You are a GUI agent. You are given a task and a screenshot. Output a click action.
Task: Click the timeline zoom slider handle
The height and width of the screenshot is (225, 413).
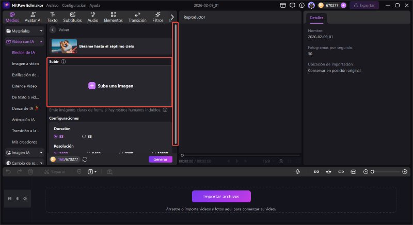click(x=372, y=171)
